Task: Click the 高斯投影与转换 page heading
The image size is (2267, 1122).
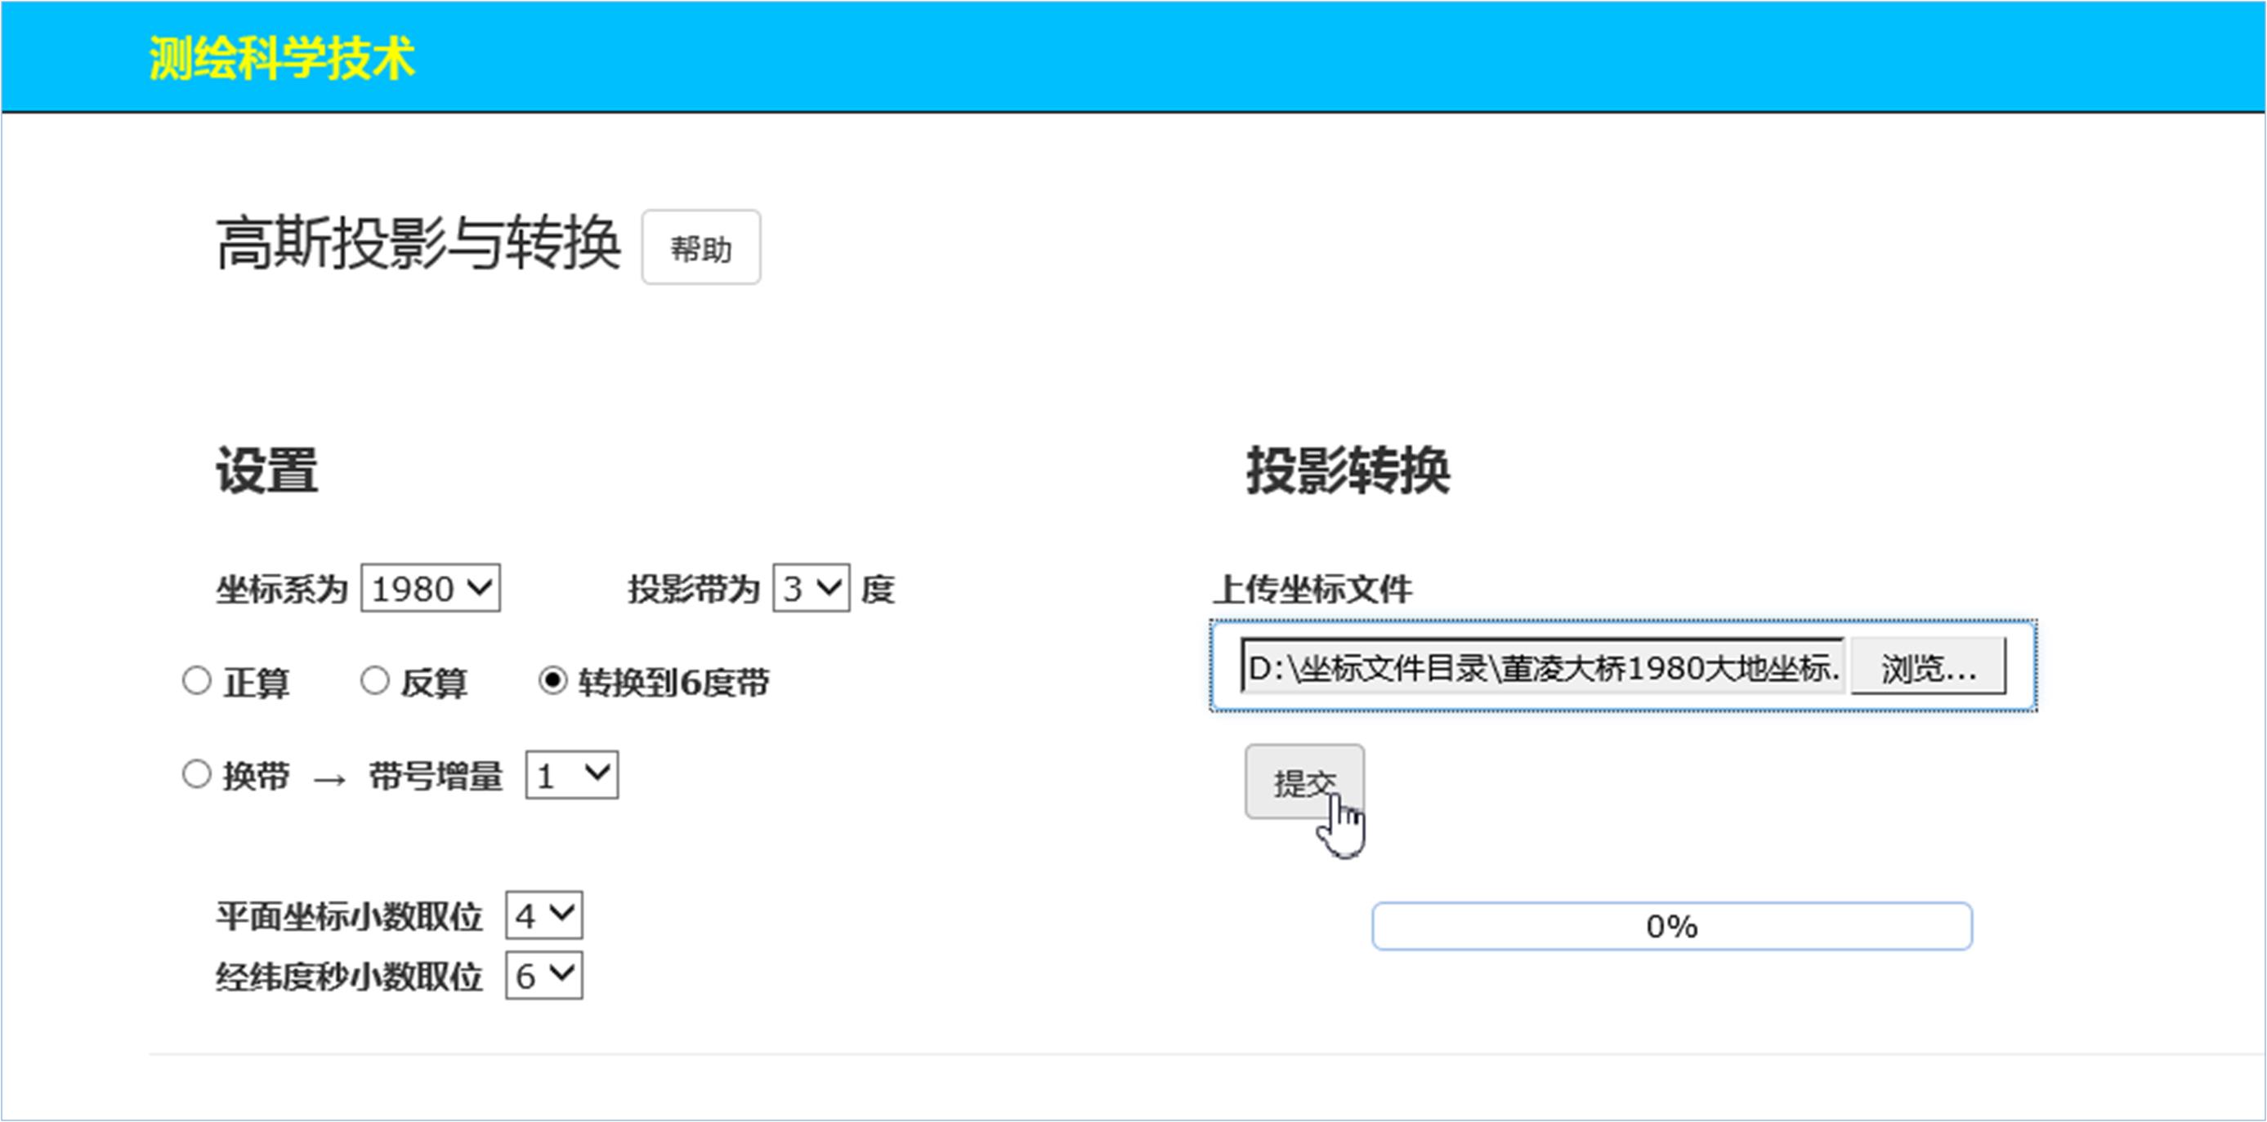Action: (x=418, y=244)
